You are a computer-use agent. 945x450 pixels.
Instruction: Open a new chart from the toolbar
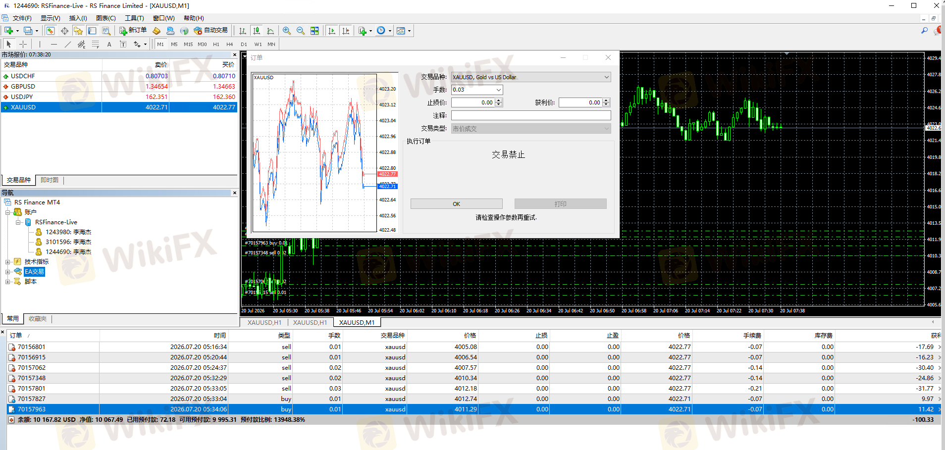(x=8, y=31)
